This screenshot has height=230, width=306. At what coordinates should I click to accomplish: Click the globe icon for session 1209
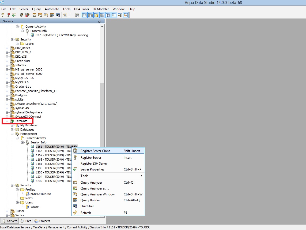(33, 181)
